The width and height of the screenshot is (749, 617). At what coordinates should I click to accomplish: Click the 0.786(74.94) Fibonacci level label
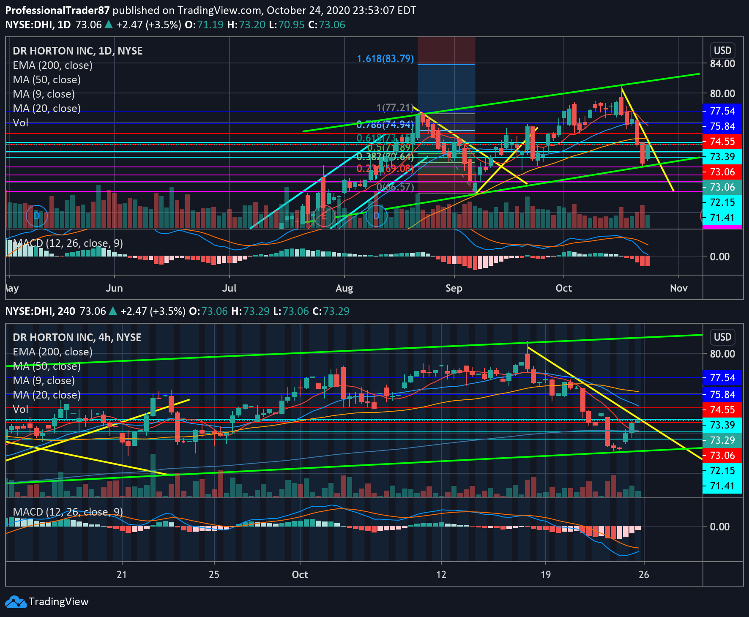385,124
